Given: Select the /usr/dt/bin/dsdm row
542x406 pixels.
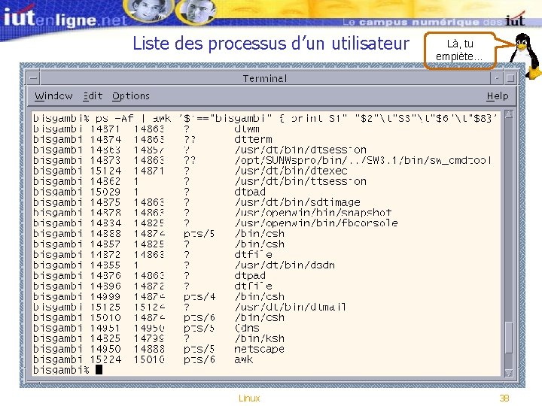Looking at the screenshot, I should coord(184,265).
